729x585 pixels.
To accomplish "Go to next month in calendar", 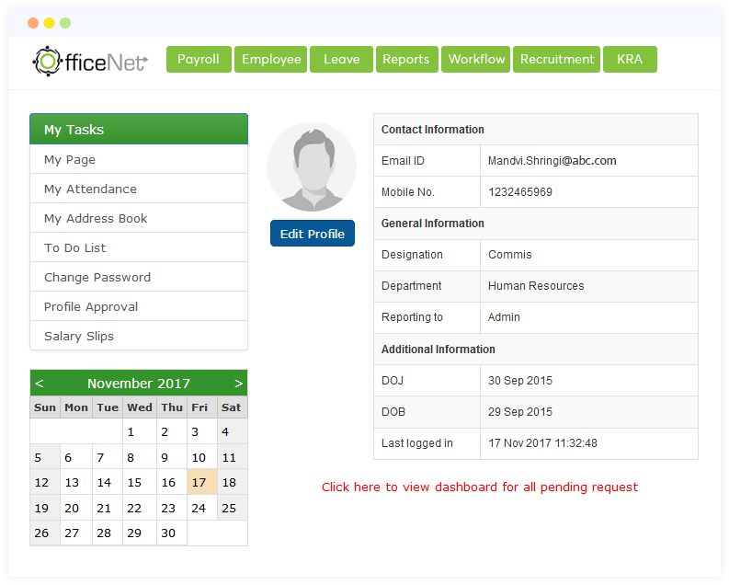I will (238, 384).
